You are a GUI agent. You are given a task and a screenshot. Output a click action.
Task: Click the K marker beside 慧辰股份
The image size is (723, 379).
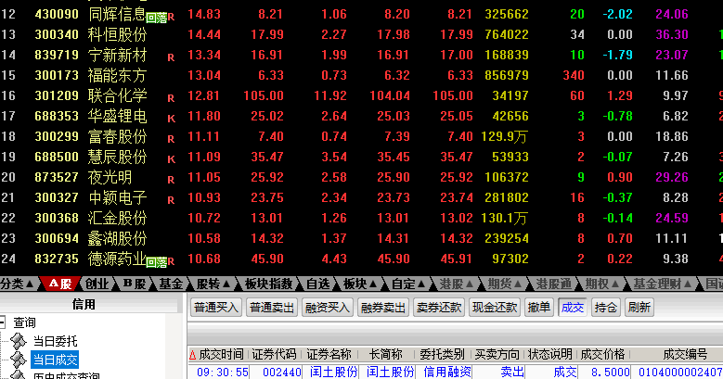point(171,159)
